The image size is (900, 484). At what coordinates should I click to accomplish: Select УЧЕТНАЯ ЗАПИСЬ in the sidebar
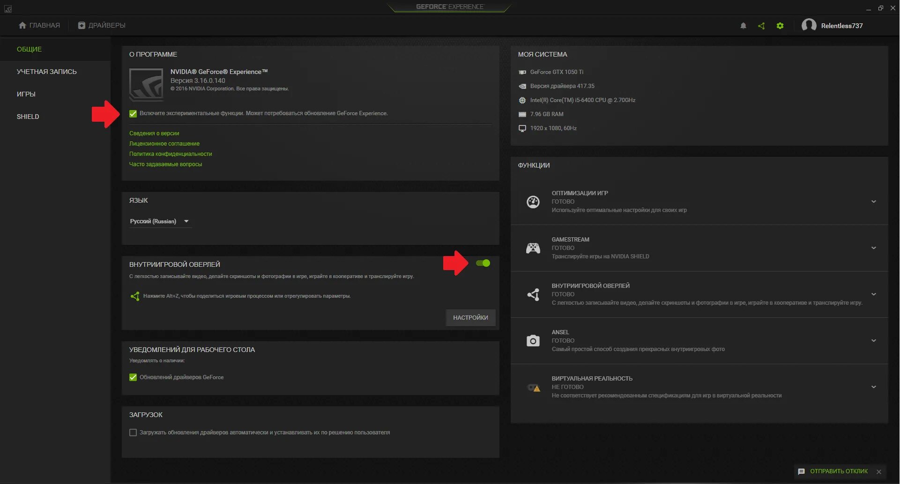55,72
